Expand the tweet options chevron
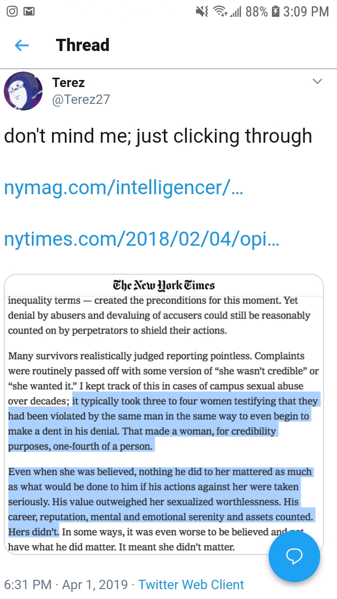Screen dimensions: 337x599 317,81
